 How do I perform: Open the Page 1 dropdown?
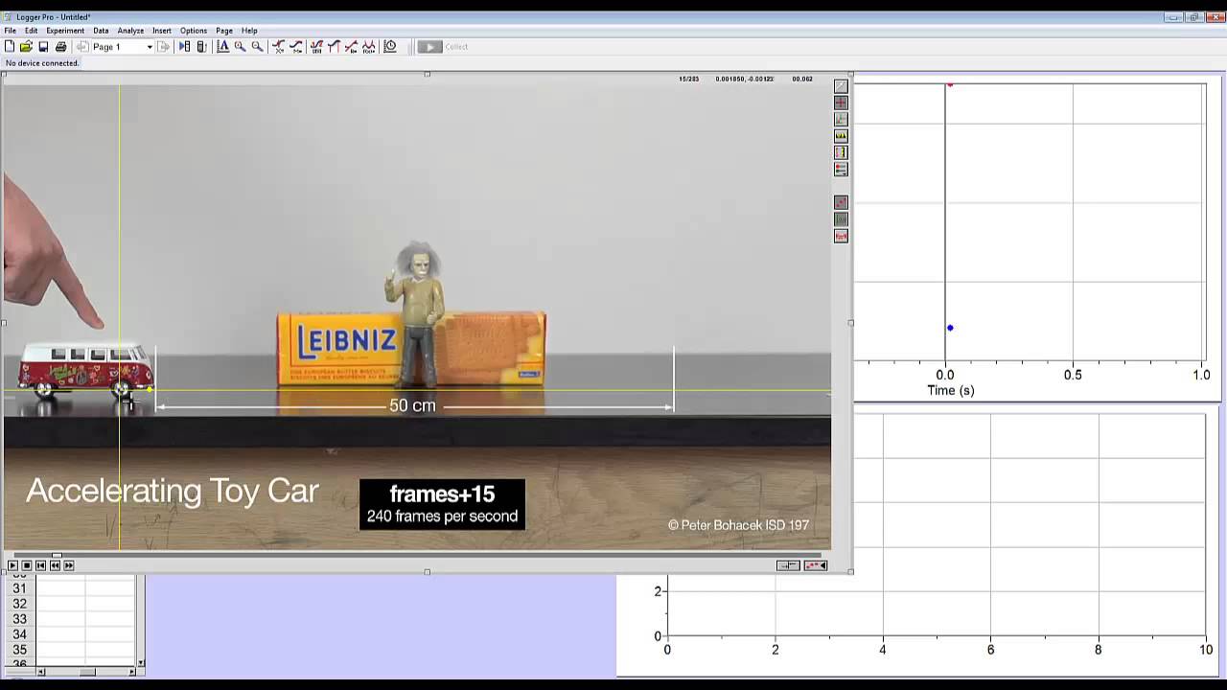[x=150, y=47]
